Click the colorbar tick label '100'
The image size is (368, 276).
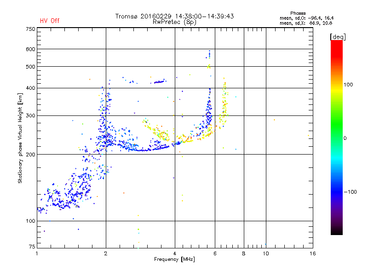pyautogui.click(x=348, y=85)
